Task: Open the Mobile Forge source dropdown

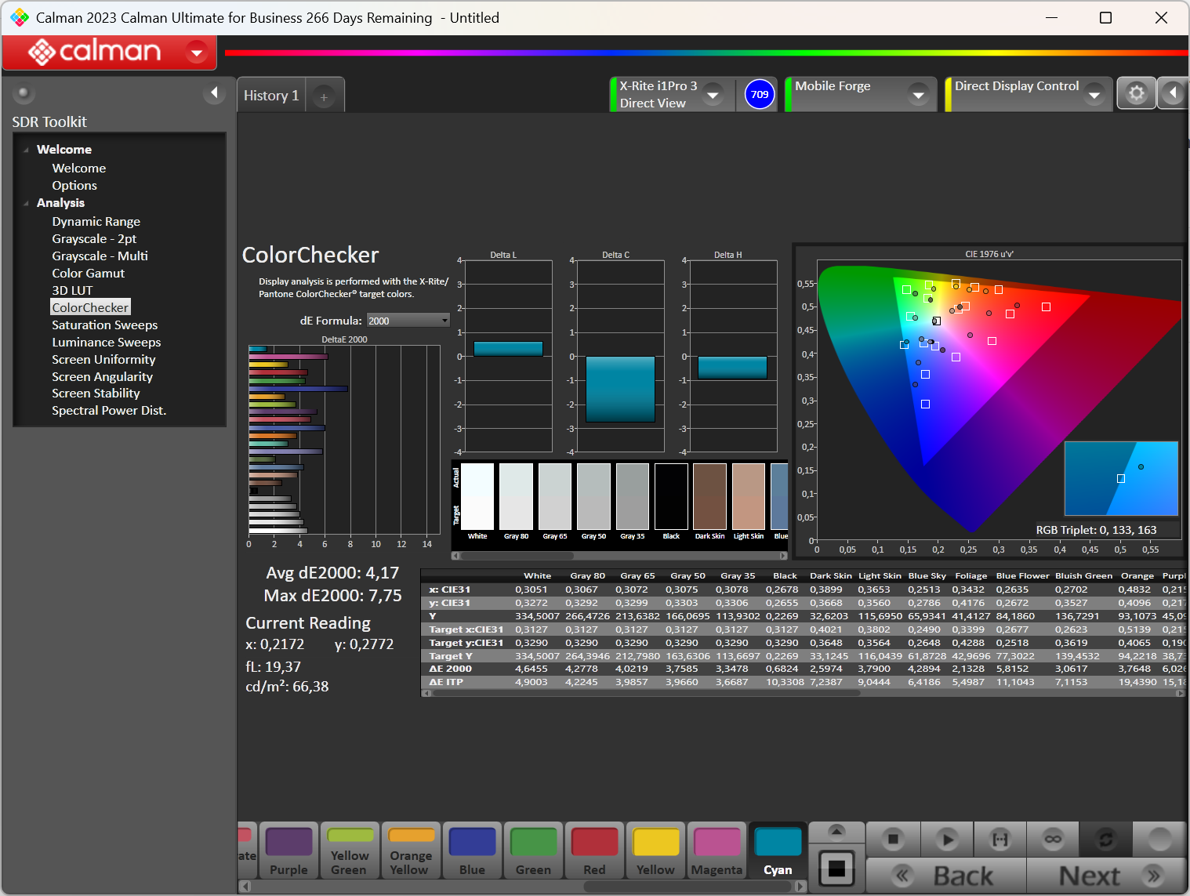Action: click(x=917, y=95)
